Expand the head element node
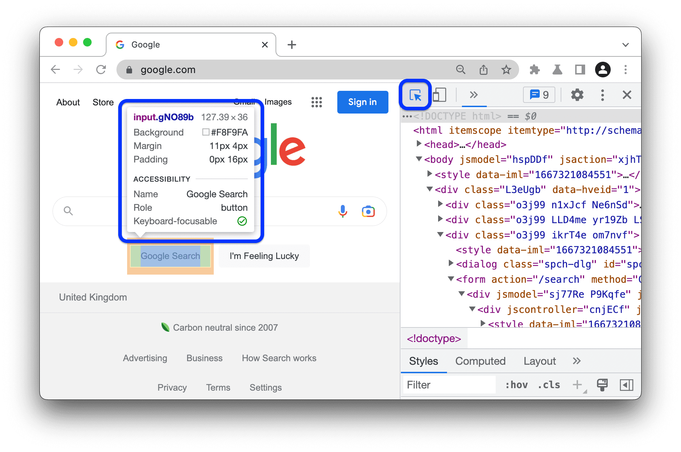Viewport: 681px width, 452px height. tap(418, 144)
